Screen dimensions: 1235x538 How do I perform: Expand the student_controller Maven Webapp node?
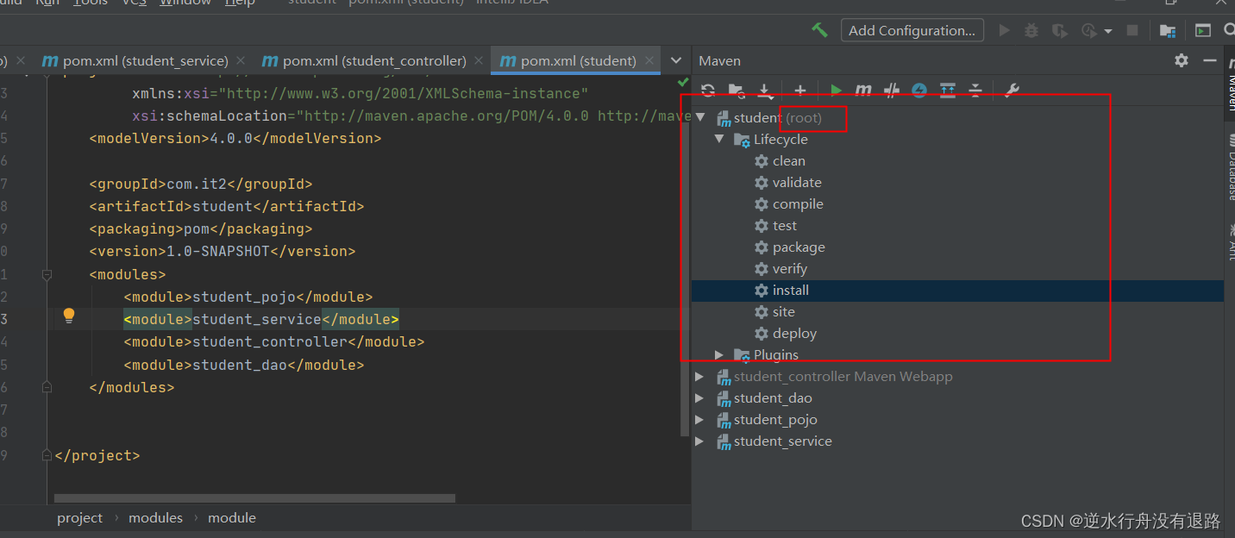tap(699, 376)
